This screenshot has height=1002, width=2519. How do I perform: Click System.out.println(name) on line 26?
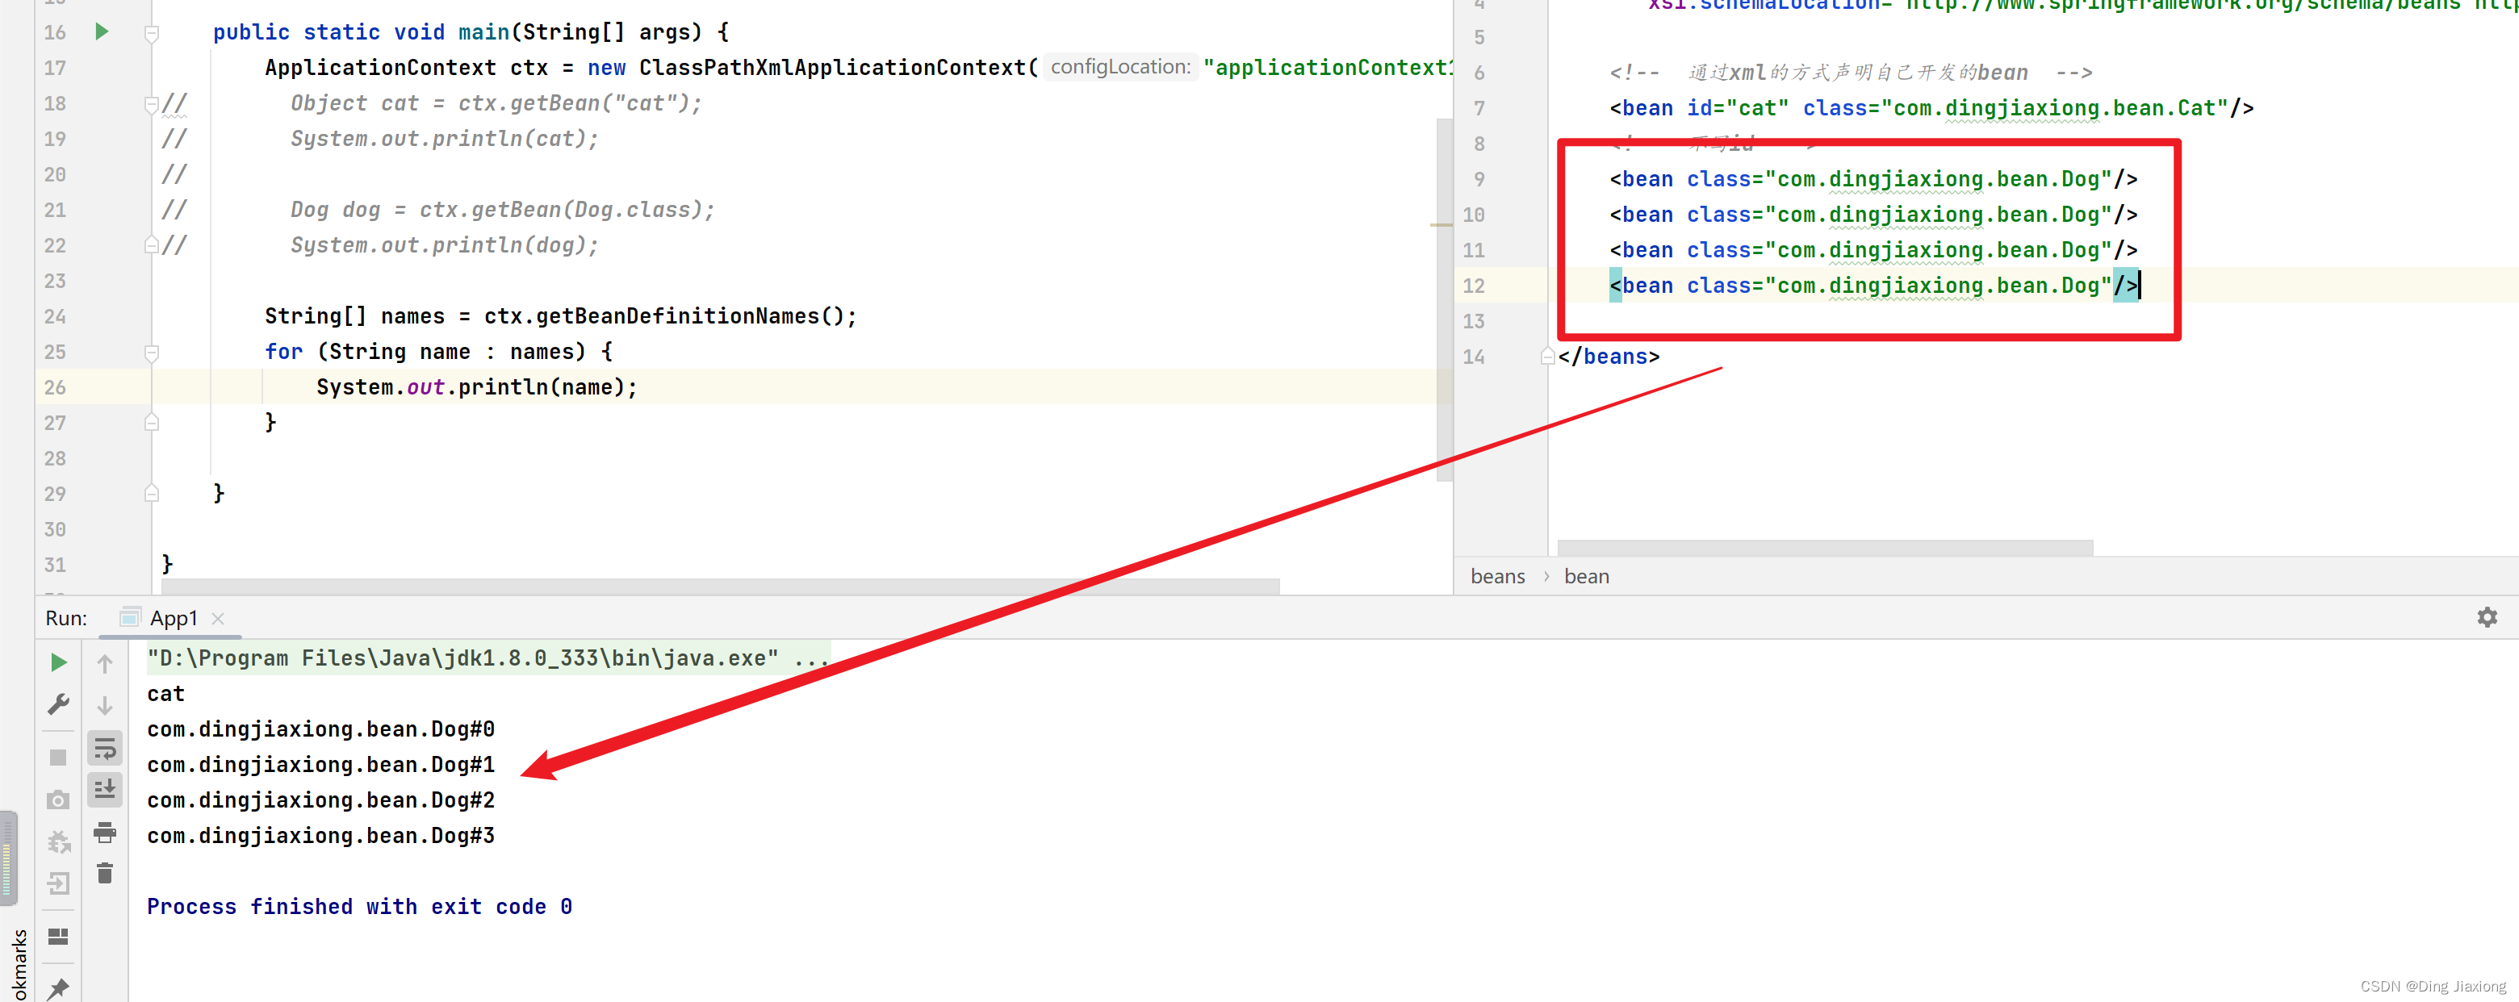click(476, 387)
